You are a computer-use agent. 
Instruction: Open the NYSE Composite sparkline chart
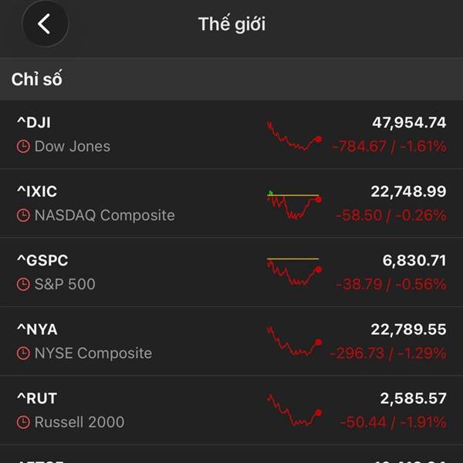[294, 341]
